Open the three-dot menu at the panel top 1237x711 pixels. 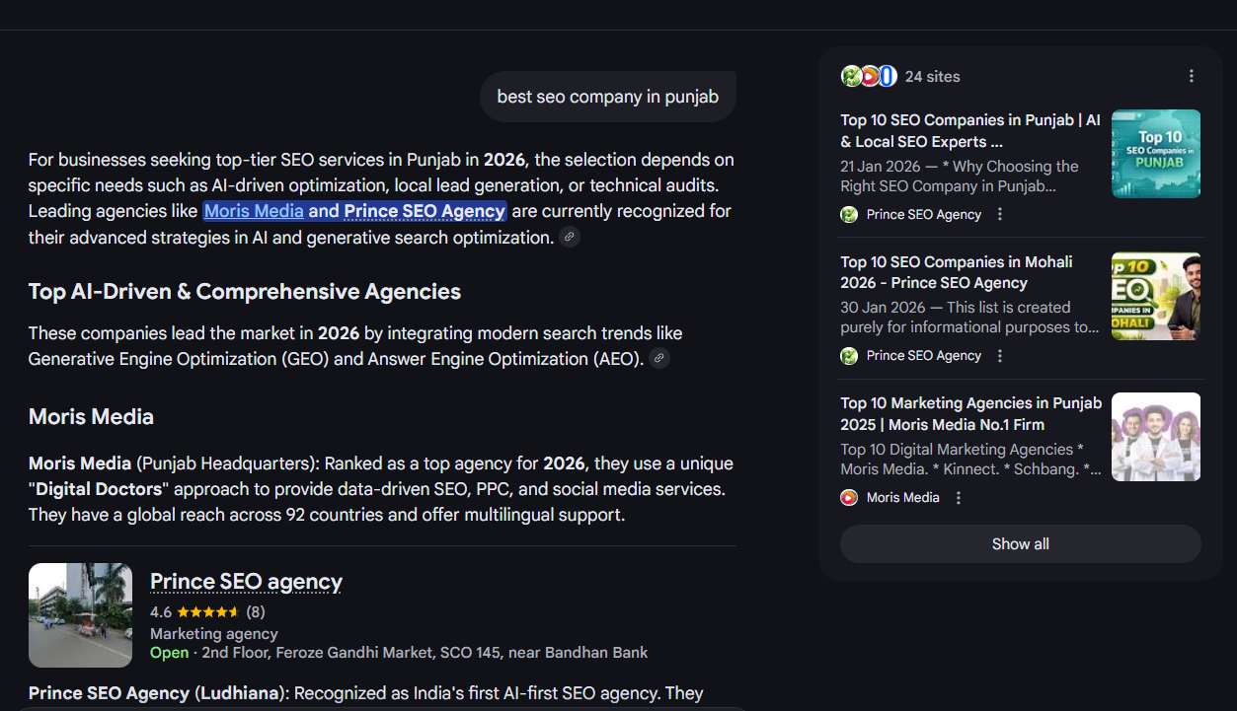click(x=1192, y=76)
